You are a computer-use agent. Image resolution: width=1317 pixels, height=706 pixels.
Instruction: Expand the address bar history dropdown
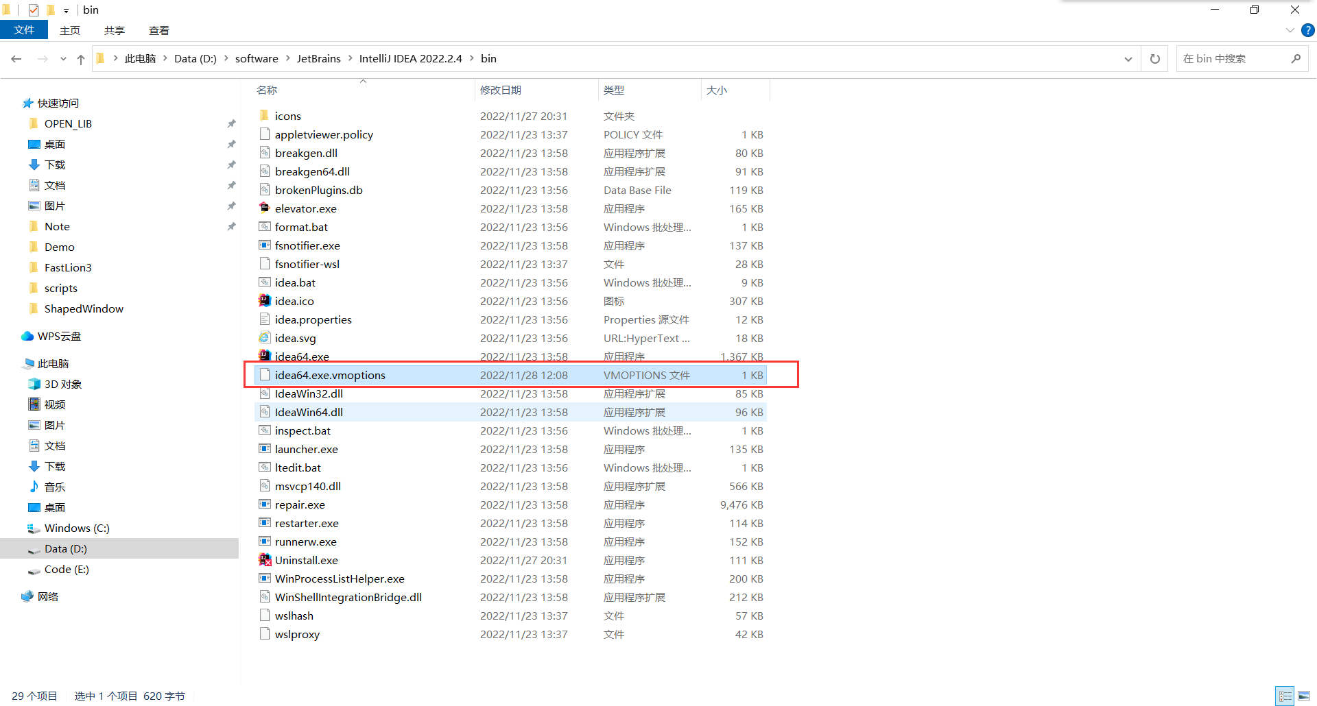tap(1128, 59)
